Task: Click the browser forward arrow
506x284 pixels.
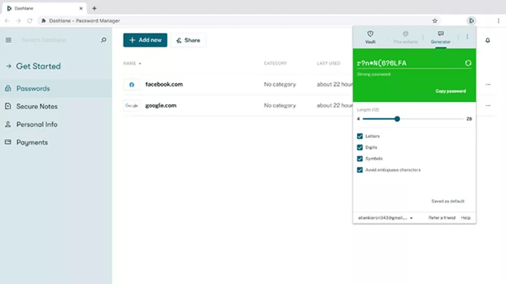Action: [x=18, y=21]
